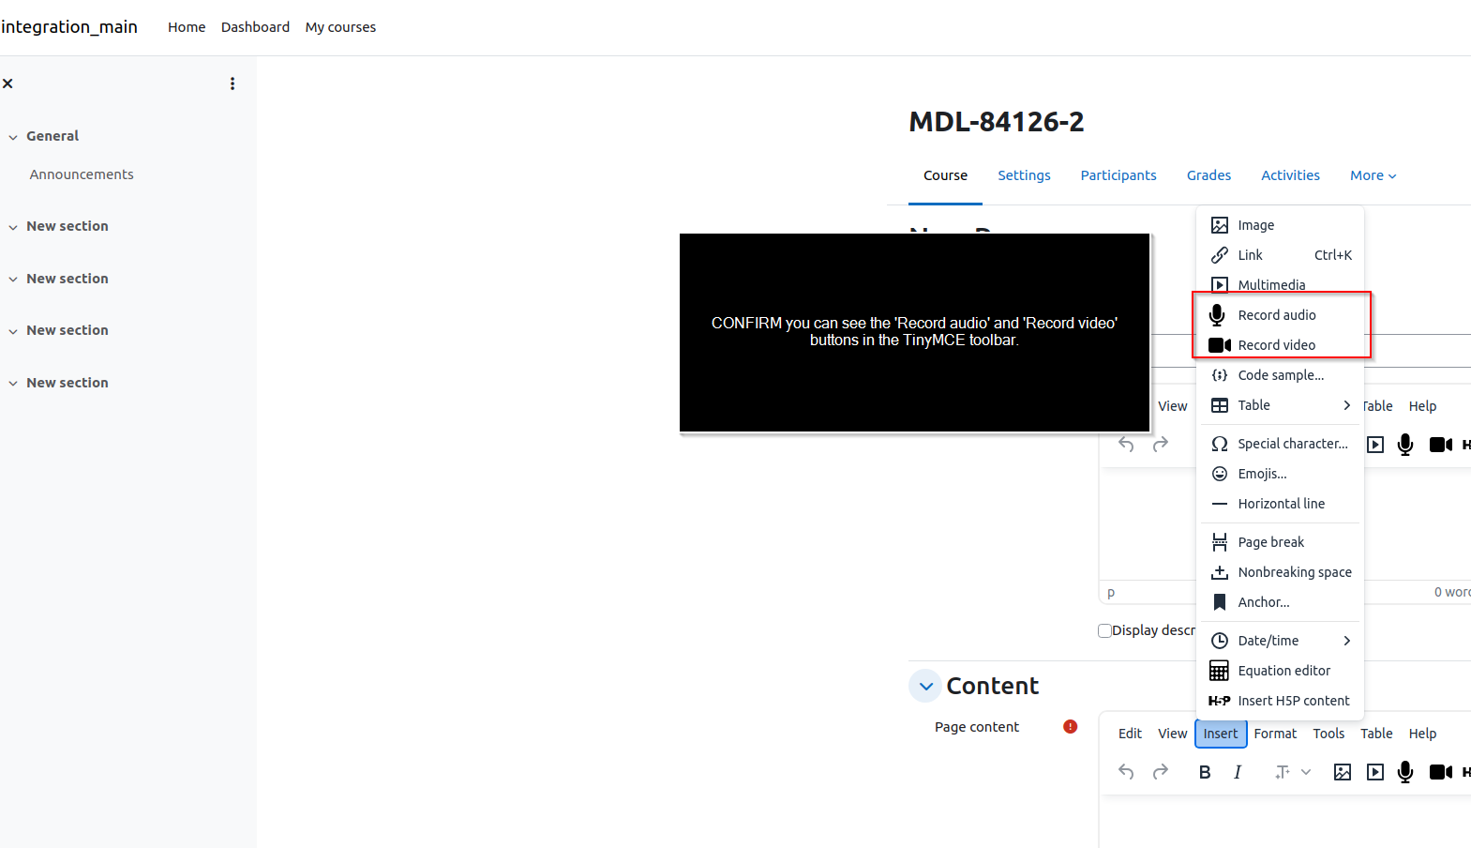Open Tools menu in Page content editor
This screenshot has height=848, width=1471.
[x=1328, y=734]
